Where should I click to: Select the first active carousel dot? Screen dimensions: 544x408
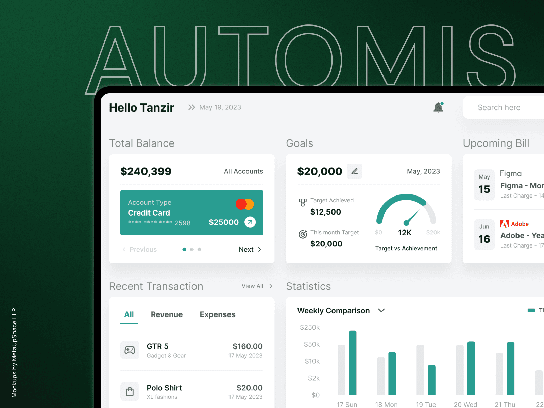[x=184, y=249]
